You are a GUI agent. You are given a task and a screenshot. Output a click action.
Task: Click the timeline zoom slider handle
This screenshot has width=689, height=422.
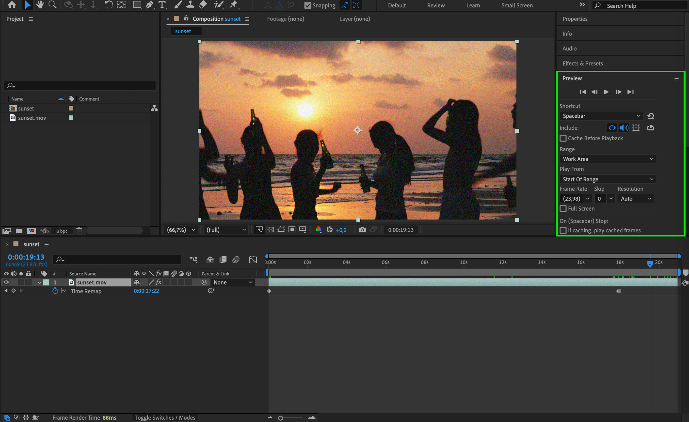(280, 418)
